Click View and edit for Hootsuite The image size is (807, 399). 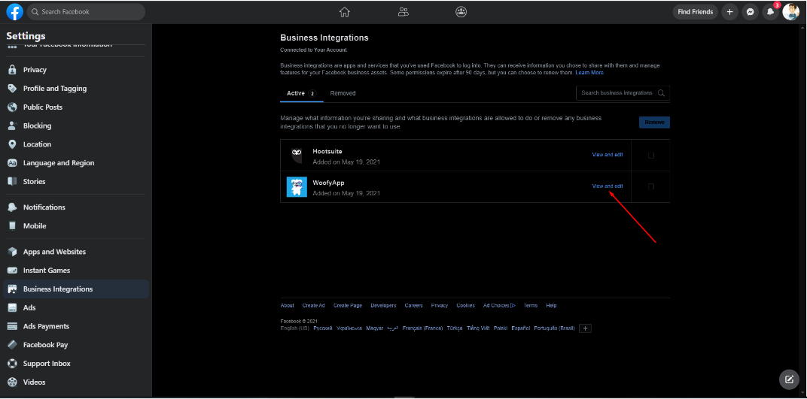(x=607, y=155)
